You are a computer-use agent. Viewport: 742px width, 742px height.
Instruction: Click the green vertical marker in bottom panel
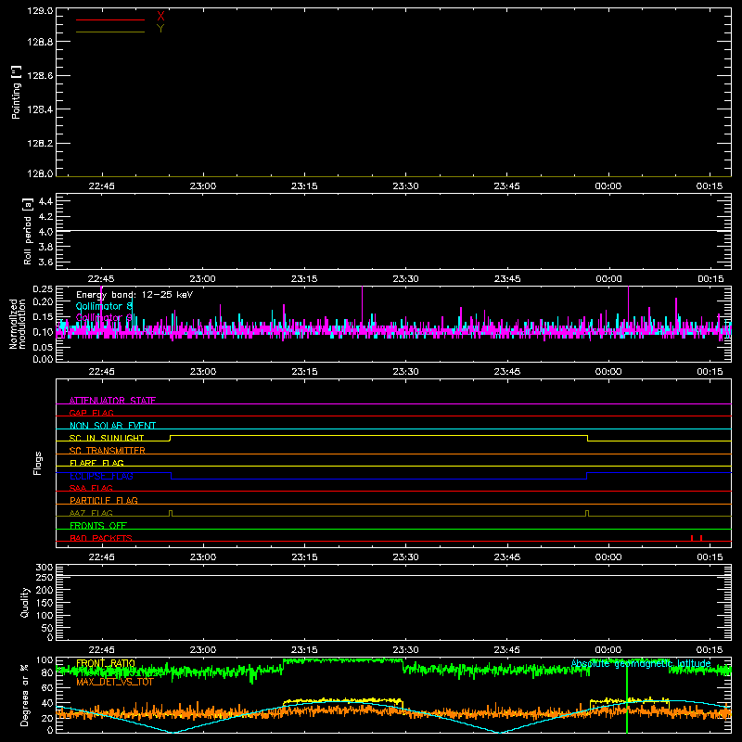click(627, 698)
